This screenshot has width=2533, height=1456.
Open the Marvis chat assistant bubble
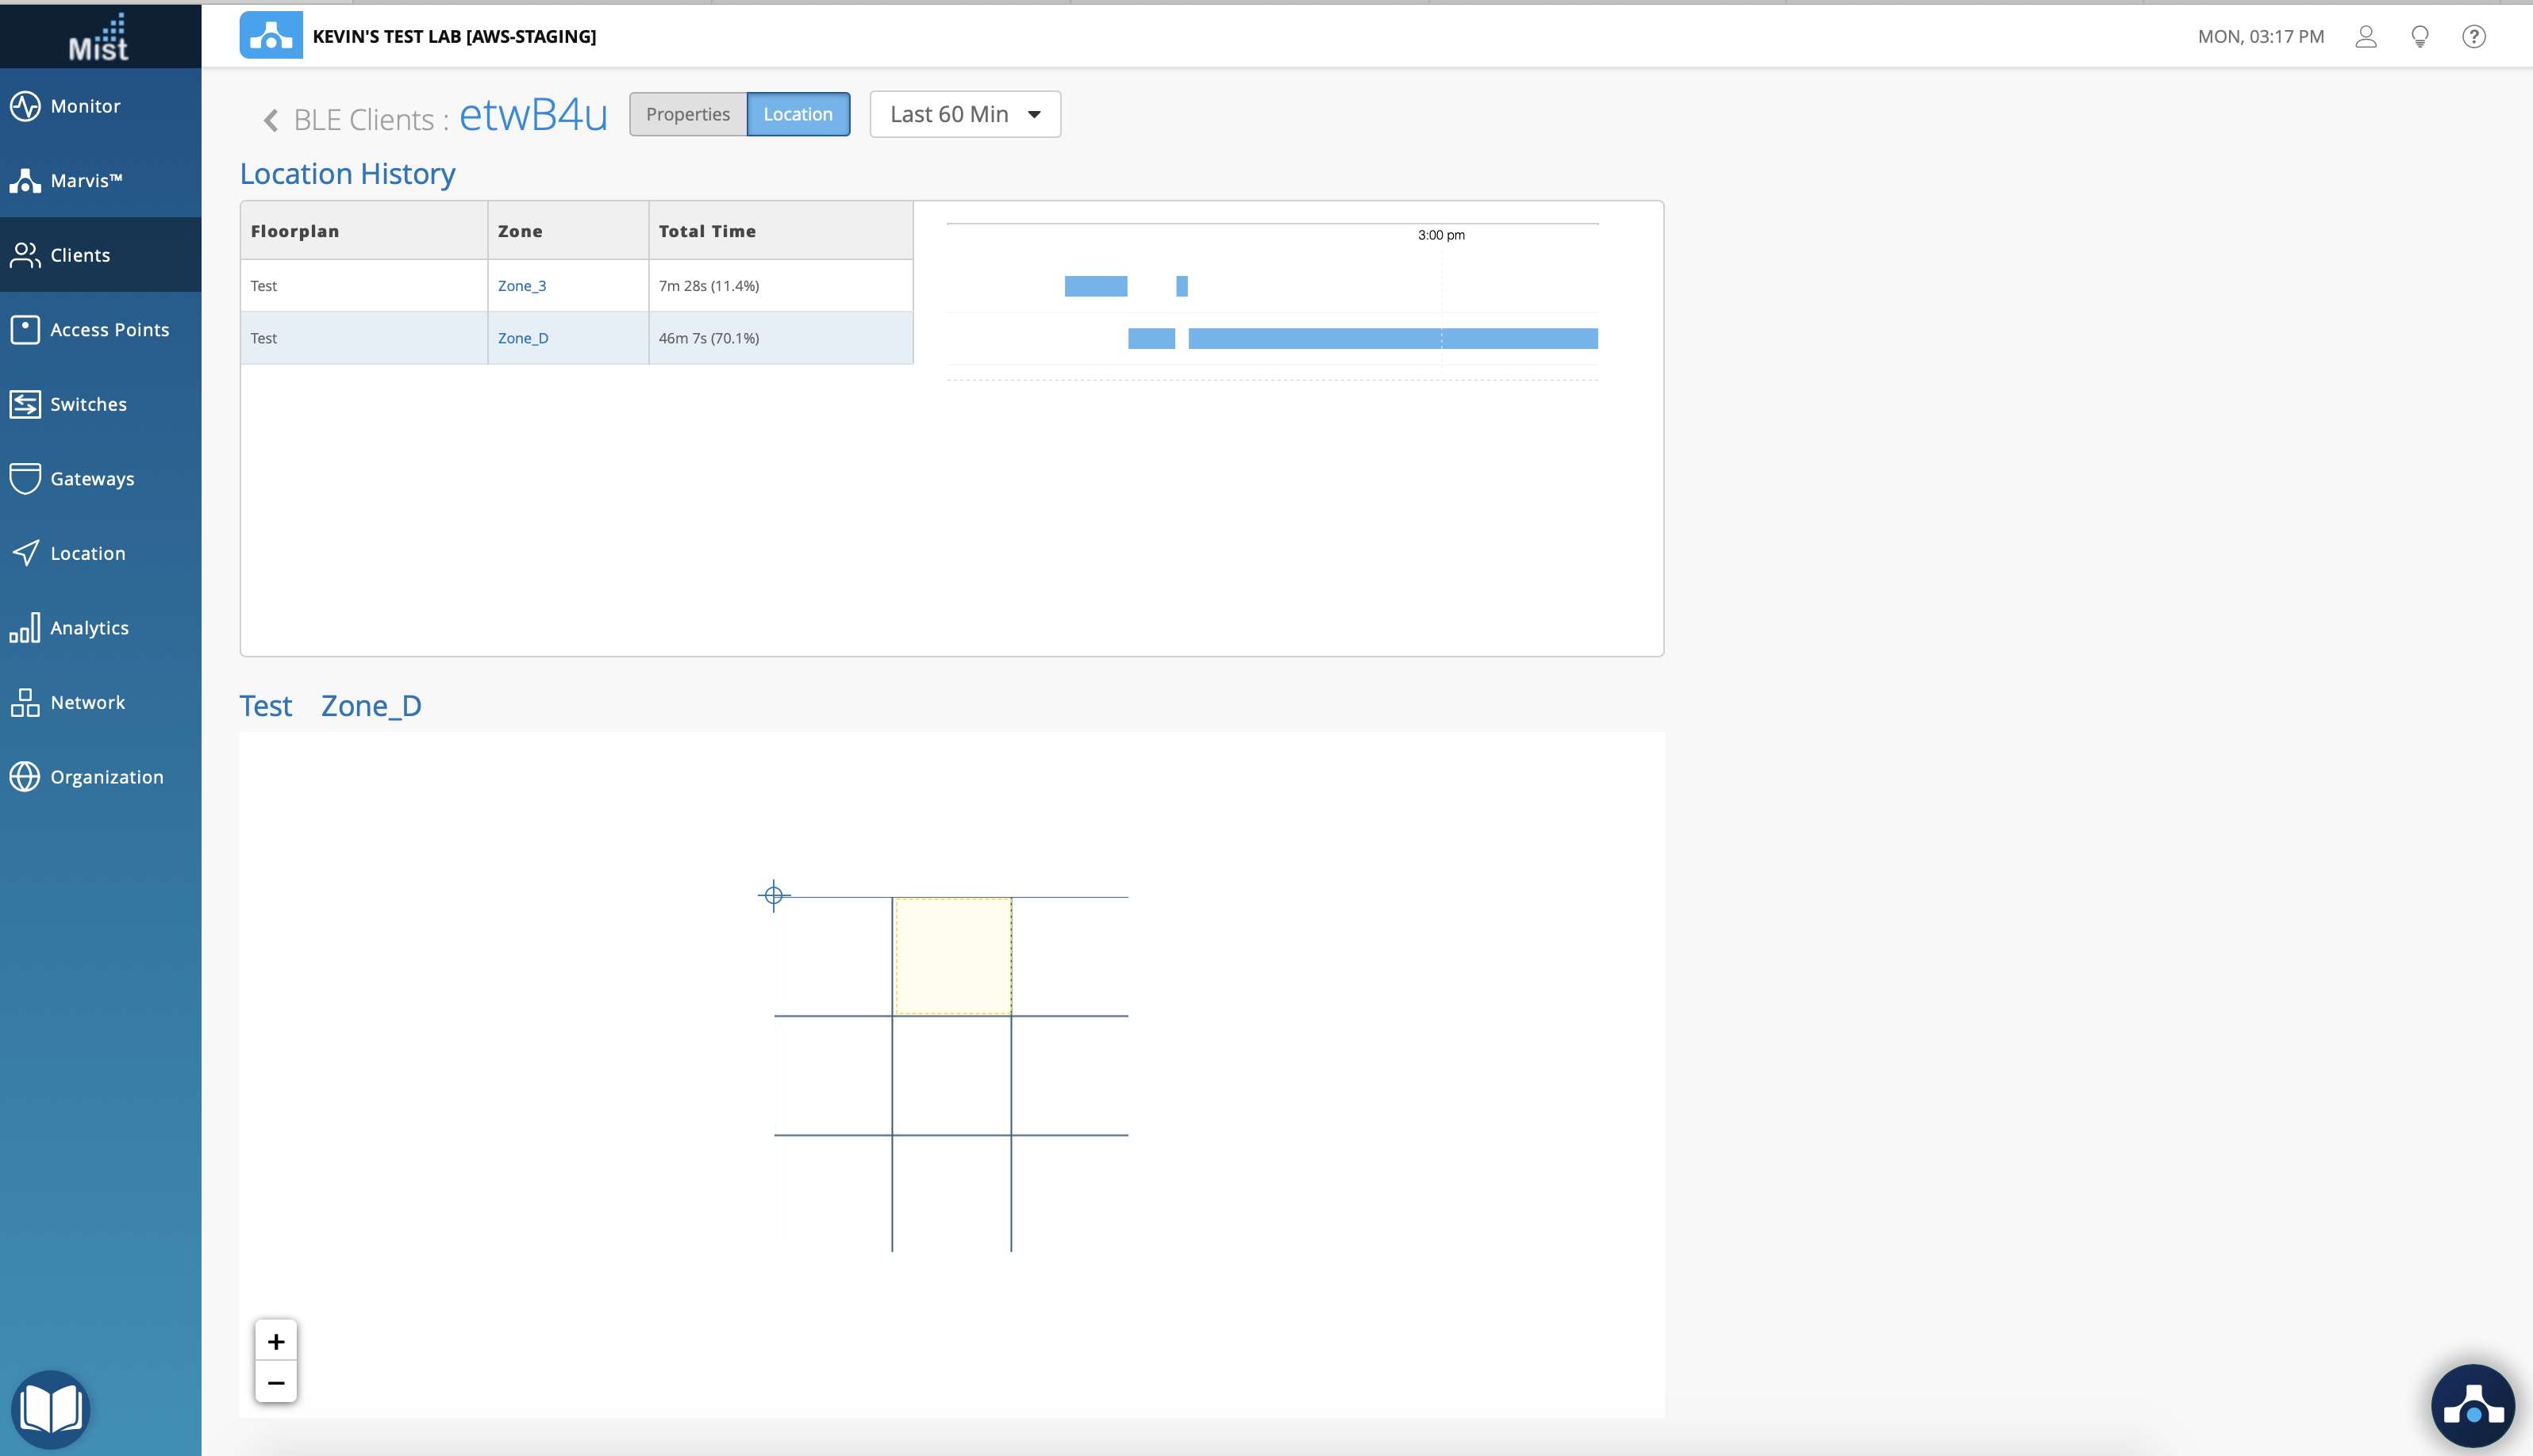2472,1405
